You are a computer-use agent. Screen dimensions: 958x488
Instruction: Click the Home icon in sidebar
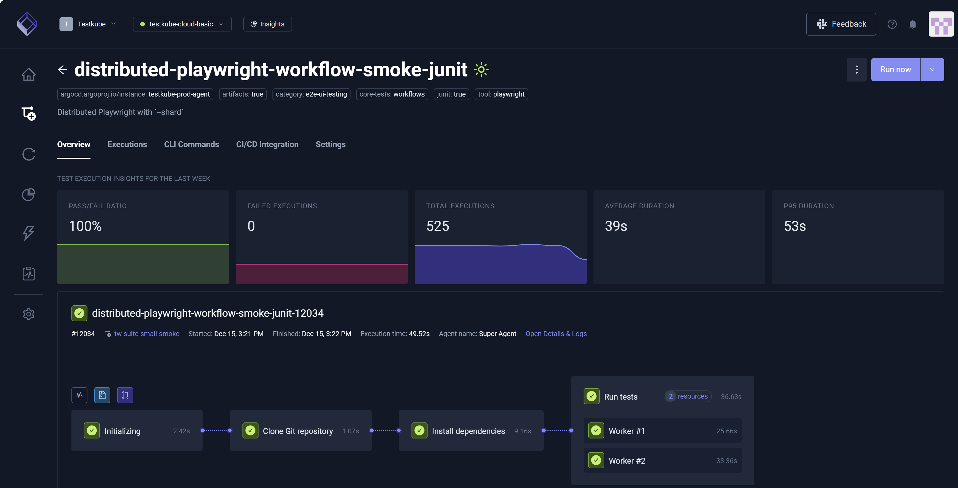29,74
